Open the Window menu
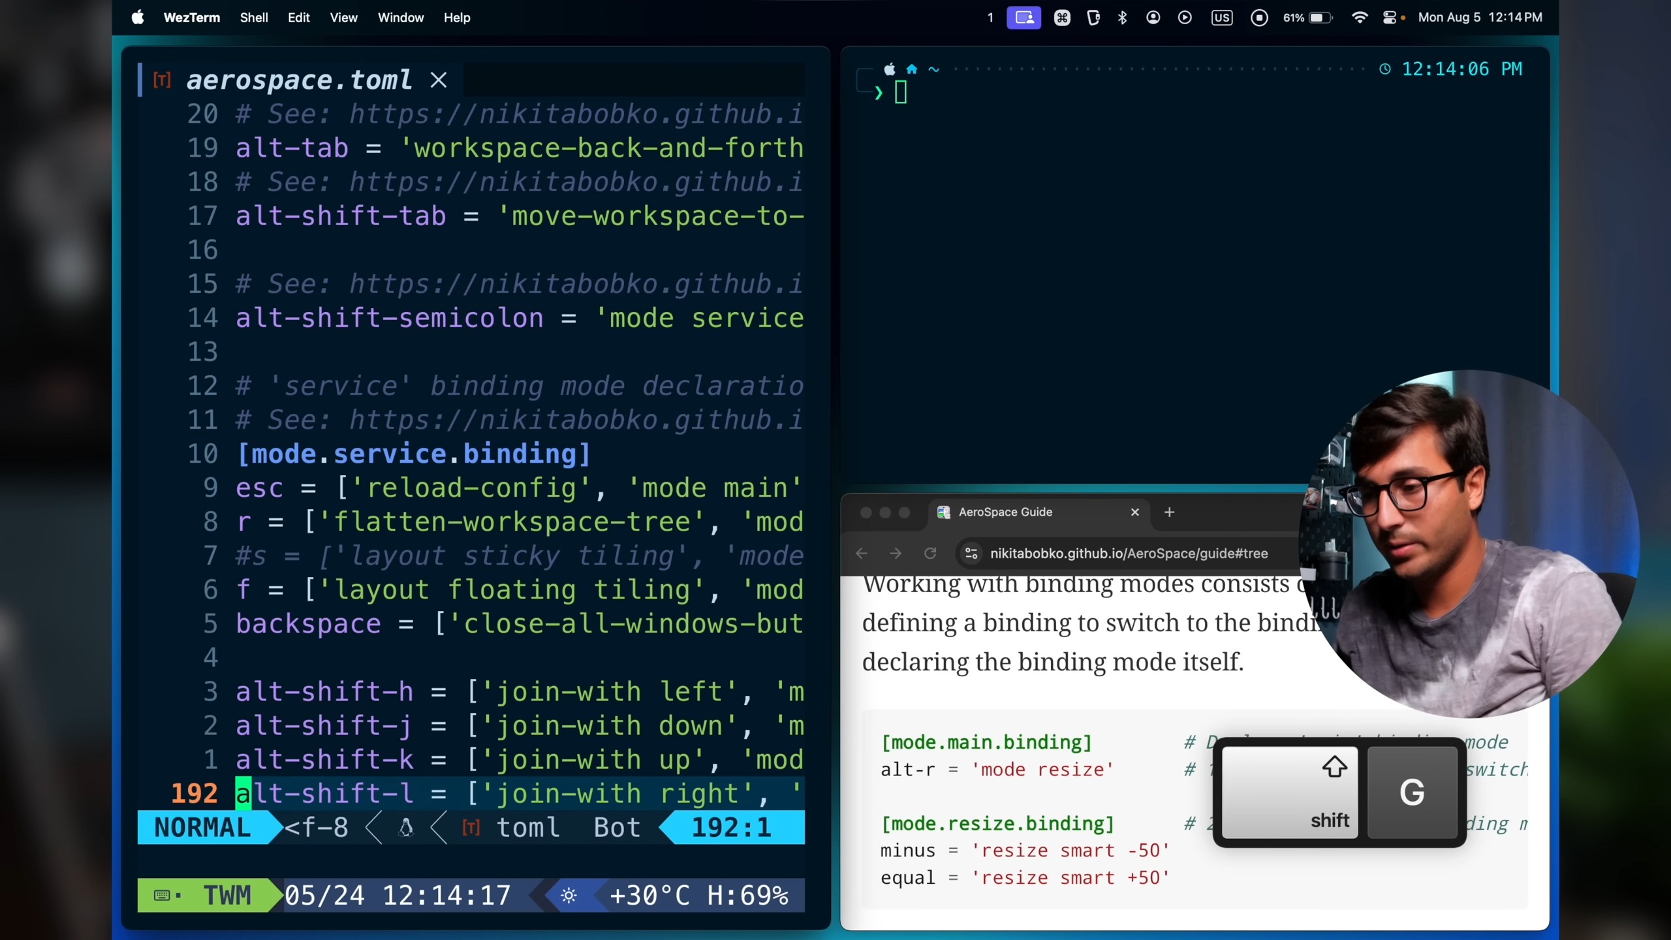Viewport: 1671px width, 940px height. (400, 18)
